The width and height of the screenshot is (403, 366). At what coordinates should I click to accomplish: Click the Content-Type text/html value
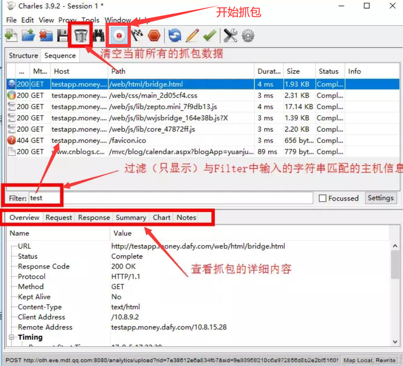(x=126, y=306)
